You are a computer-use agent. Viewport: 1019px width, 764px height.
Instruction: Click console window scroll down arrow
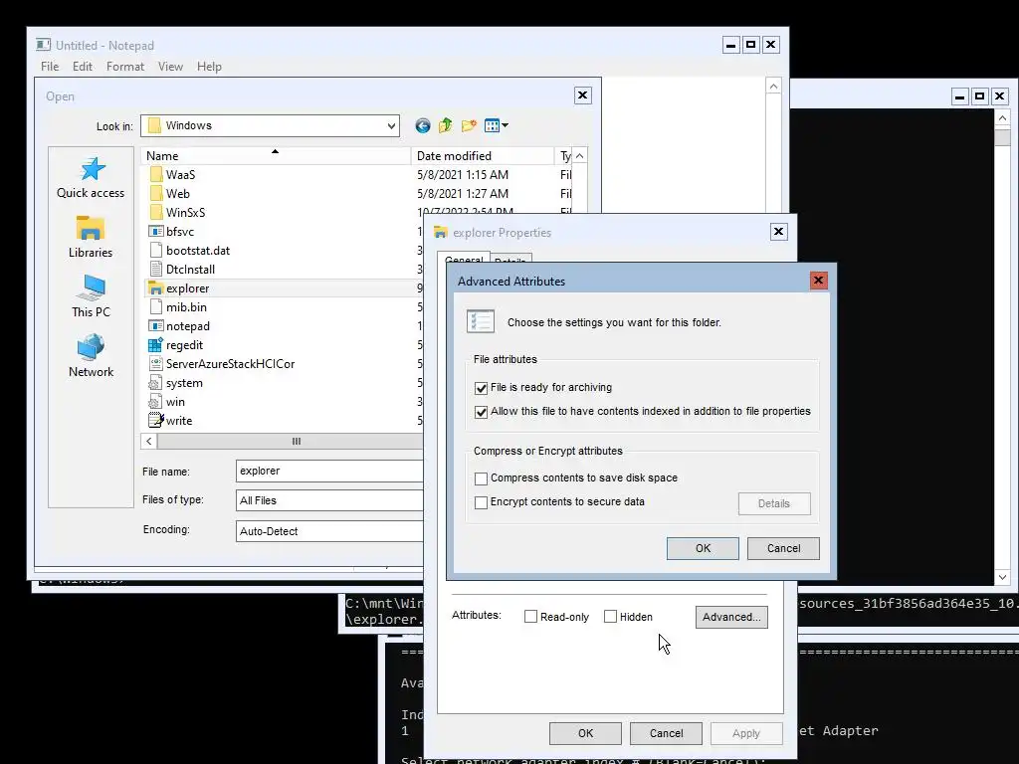1002,577
